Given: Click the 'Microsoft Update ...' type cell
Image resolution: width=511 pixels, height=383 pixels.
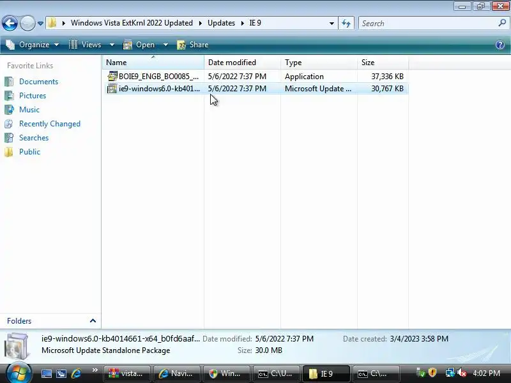Looking at the screenshot, I should click(x=318, y=89).
